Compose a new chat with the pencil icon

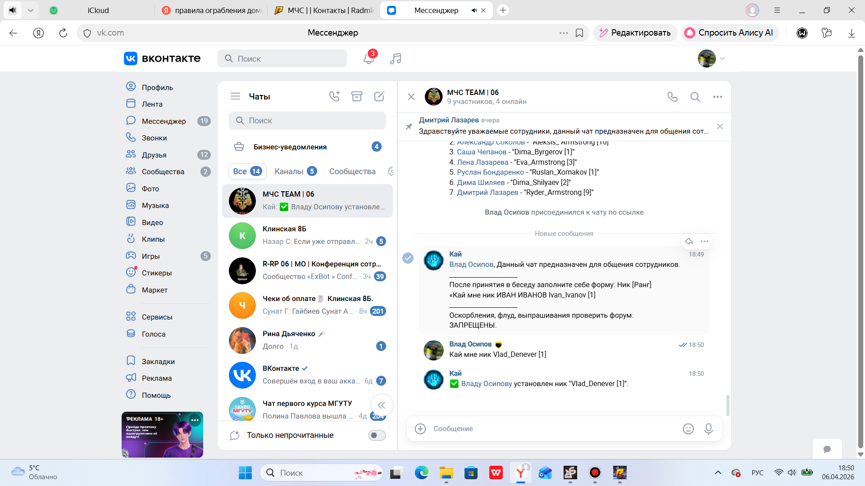coord(379,96)
